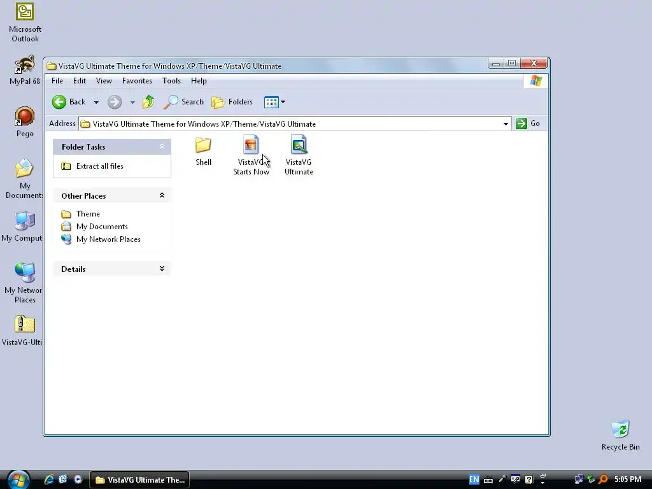This screenshot has width=652, height=489.
Task: Open the Edit menu
Action: pyautogui.click(x=80, y=81)
